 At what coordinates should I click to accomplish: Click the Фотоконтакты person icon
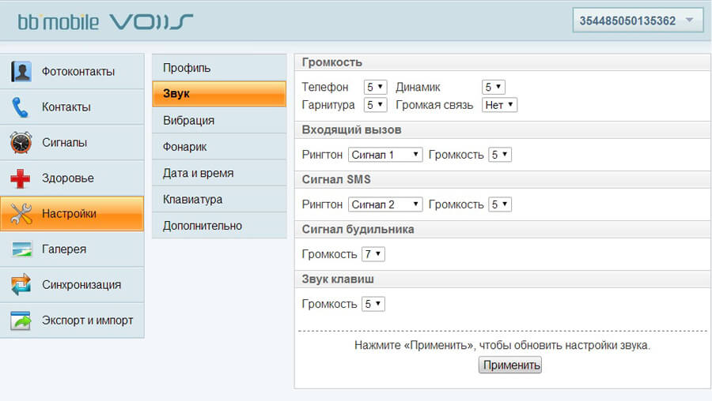(21, 72)
